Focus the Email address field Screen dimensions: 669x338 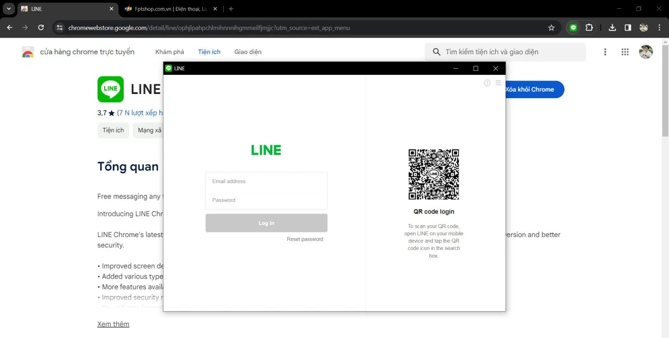pyautogui.click(x=266, y=181)
